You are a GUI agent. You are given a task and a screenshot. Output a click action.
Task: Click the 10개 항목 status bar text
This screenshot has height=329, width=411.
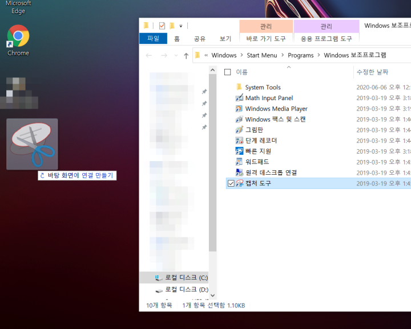[159, 305]
